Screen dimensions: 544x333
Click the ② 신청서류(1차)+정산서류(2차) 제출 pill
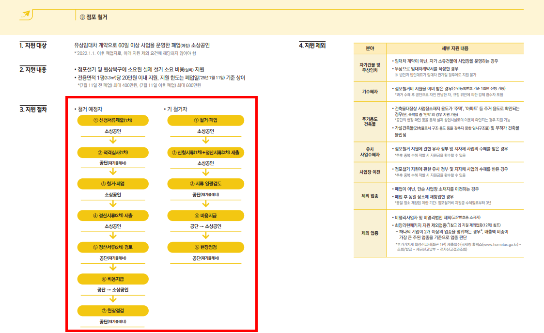(x=206, y=152)
